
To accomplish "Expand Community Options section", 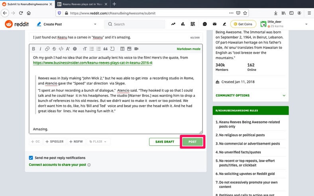I will [x=251, y=96].
